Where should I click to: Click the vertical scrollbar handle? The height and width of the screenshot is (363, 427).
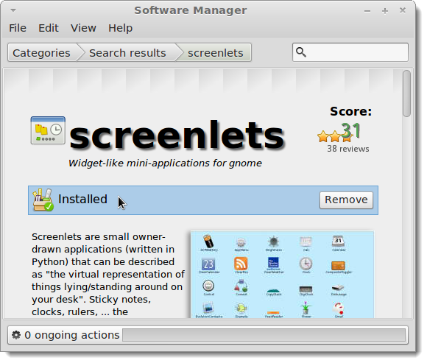tap(406, 94)
